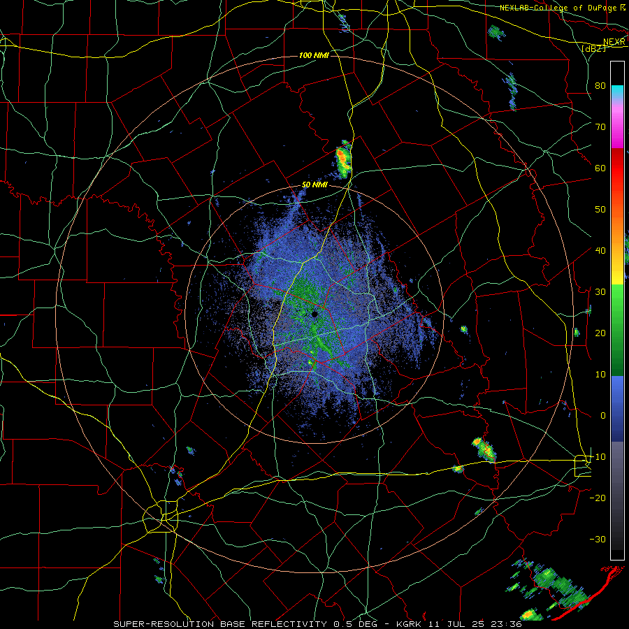The image size is (629, 629).
Task: Click the 30 value on reflectivity scale
Action: (600, 292)
